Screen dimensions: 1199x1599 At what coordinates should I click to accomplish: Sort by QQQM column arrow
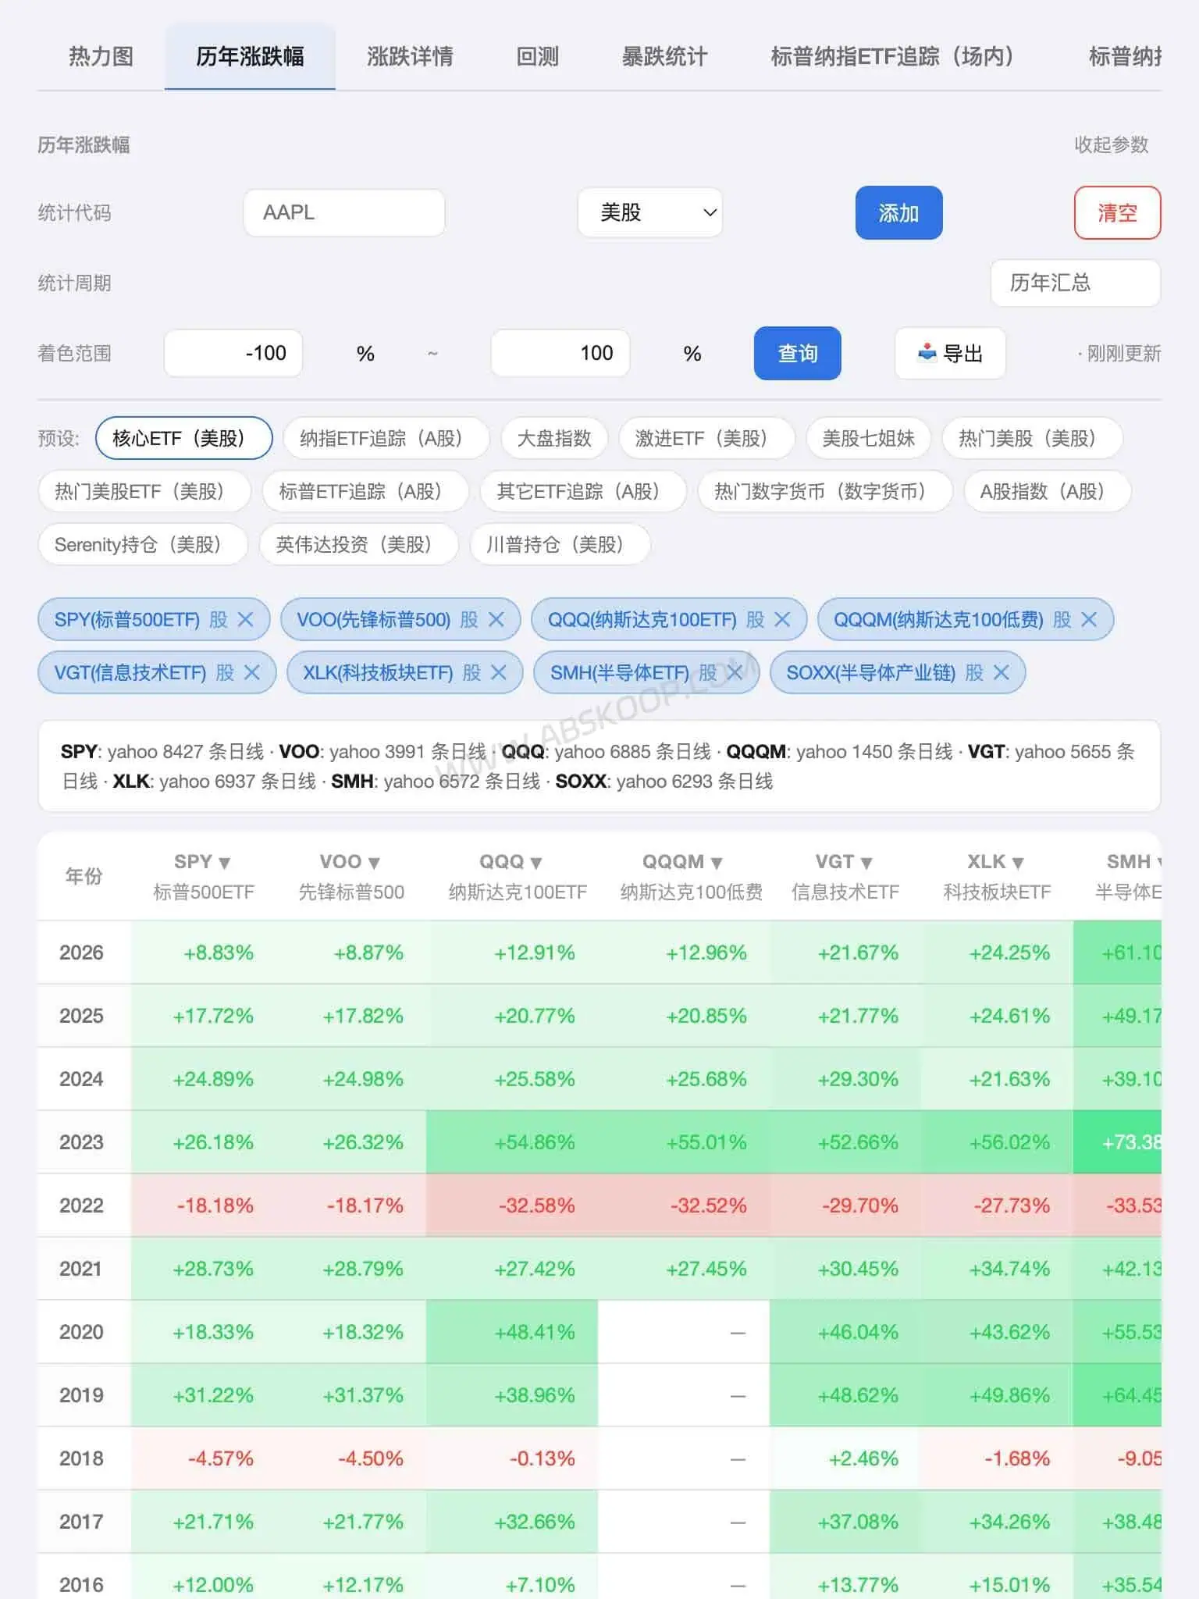pos(717,863)
